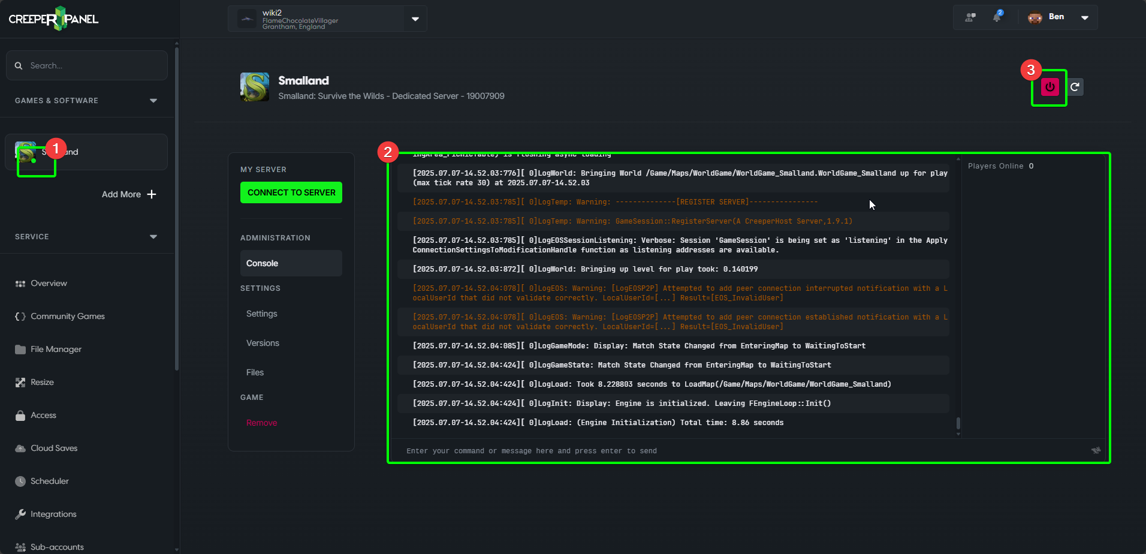Click the Integrations wrench icon
The height and width of the screenshot is (554, 1146).
pyautogui.click(x=20, y=514)
